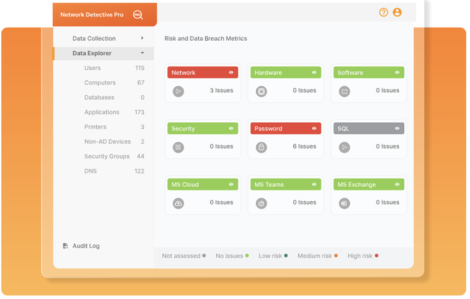Toggle the eye icon on MS Teams card
Image resolution: width=470 pixels, height=299 pixels.
314,184
